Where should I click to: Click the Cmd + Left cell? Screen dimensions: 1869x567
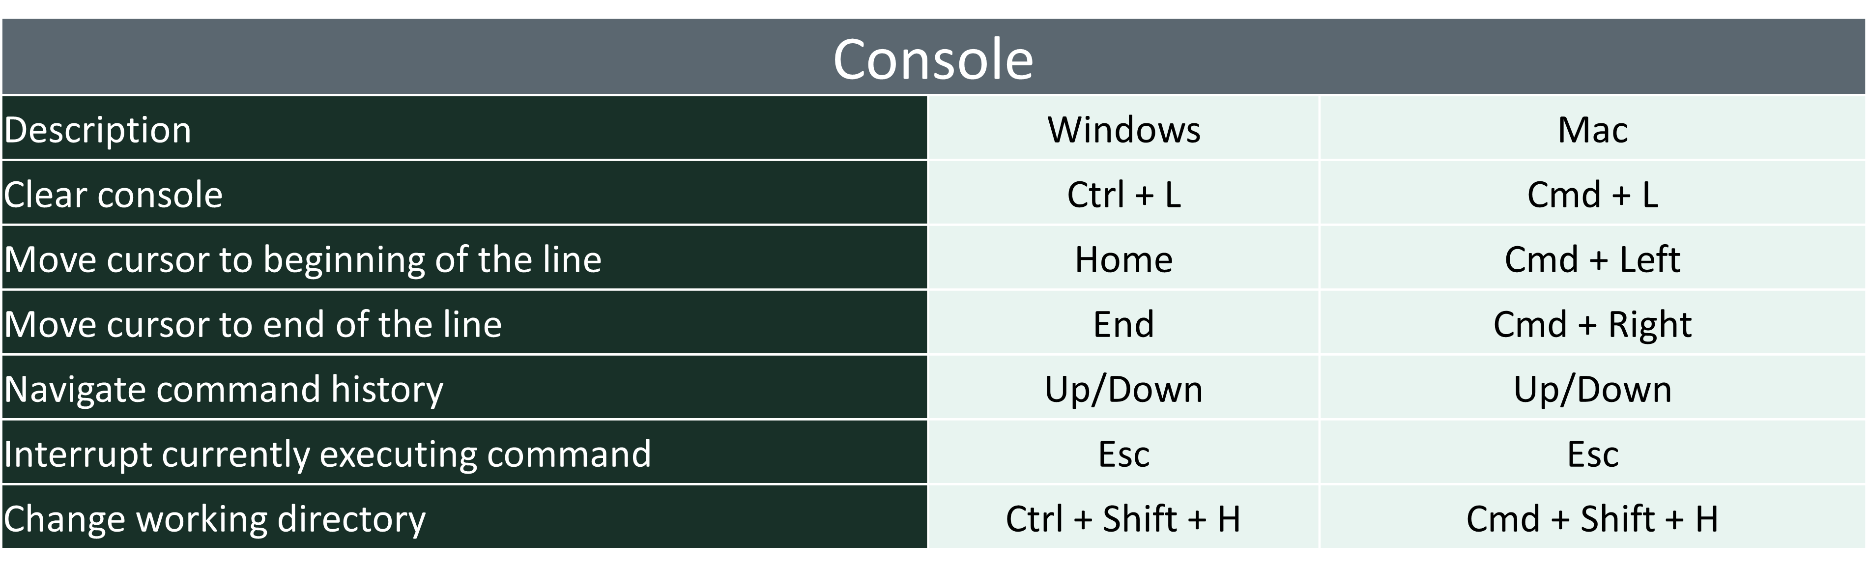(x=1593, y=257)
